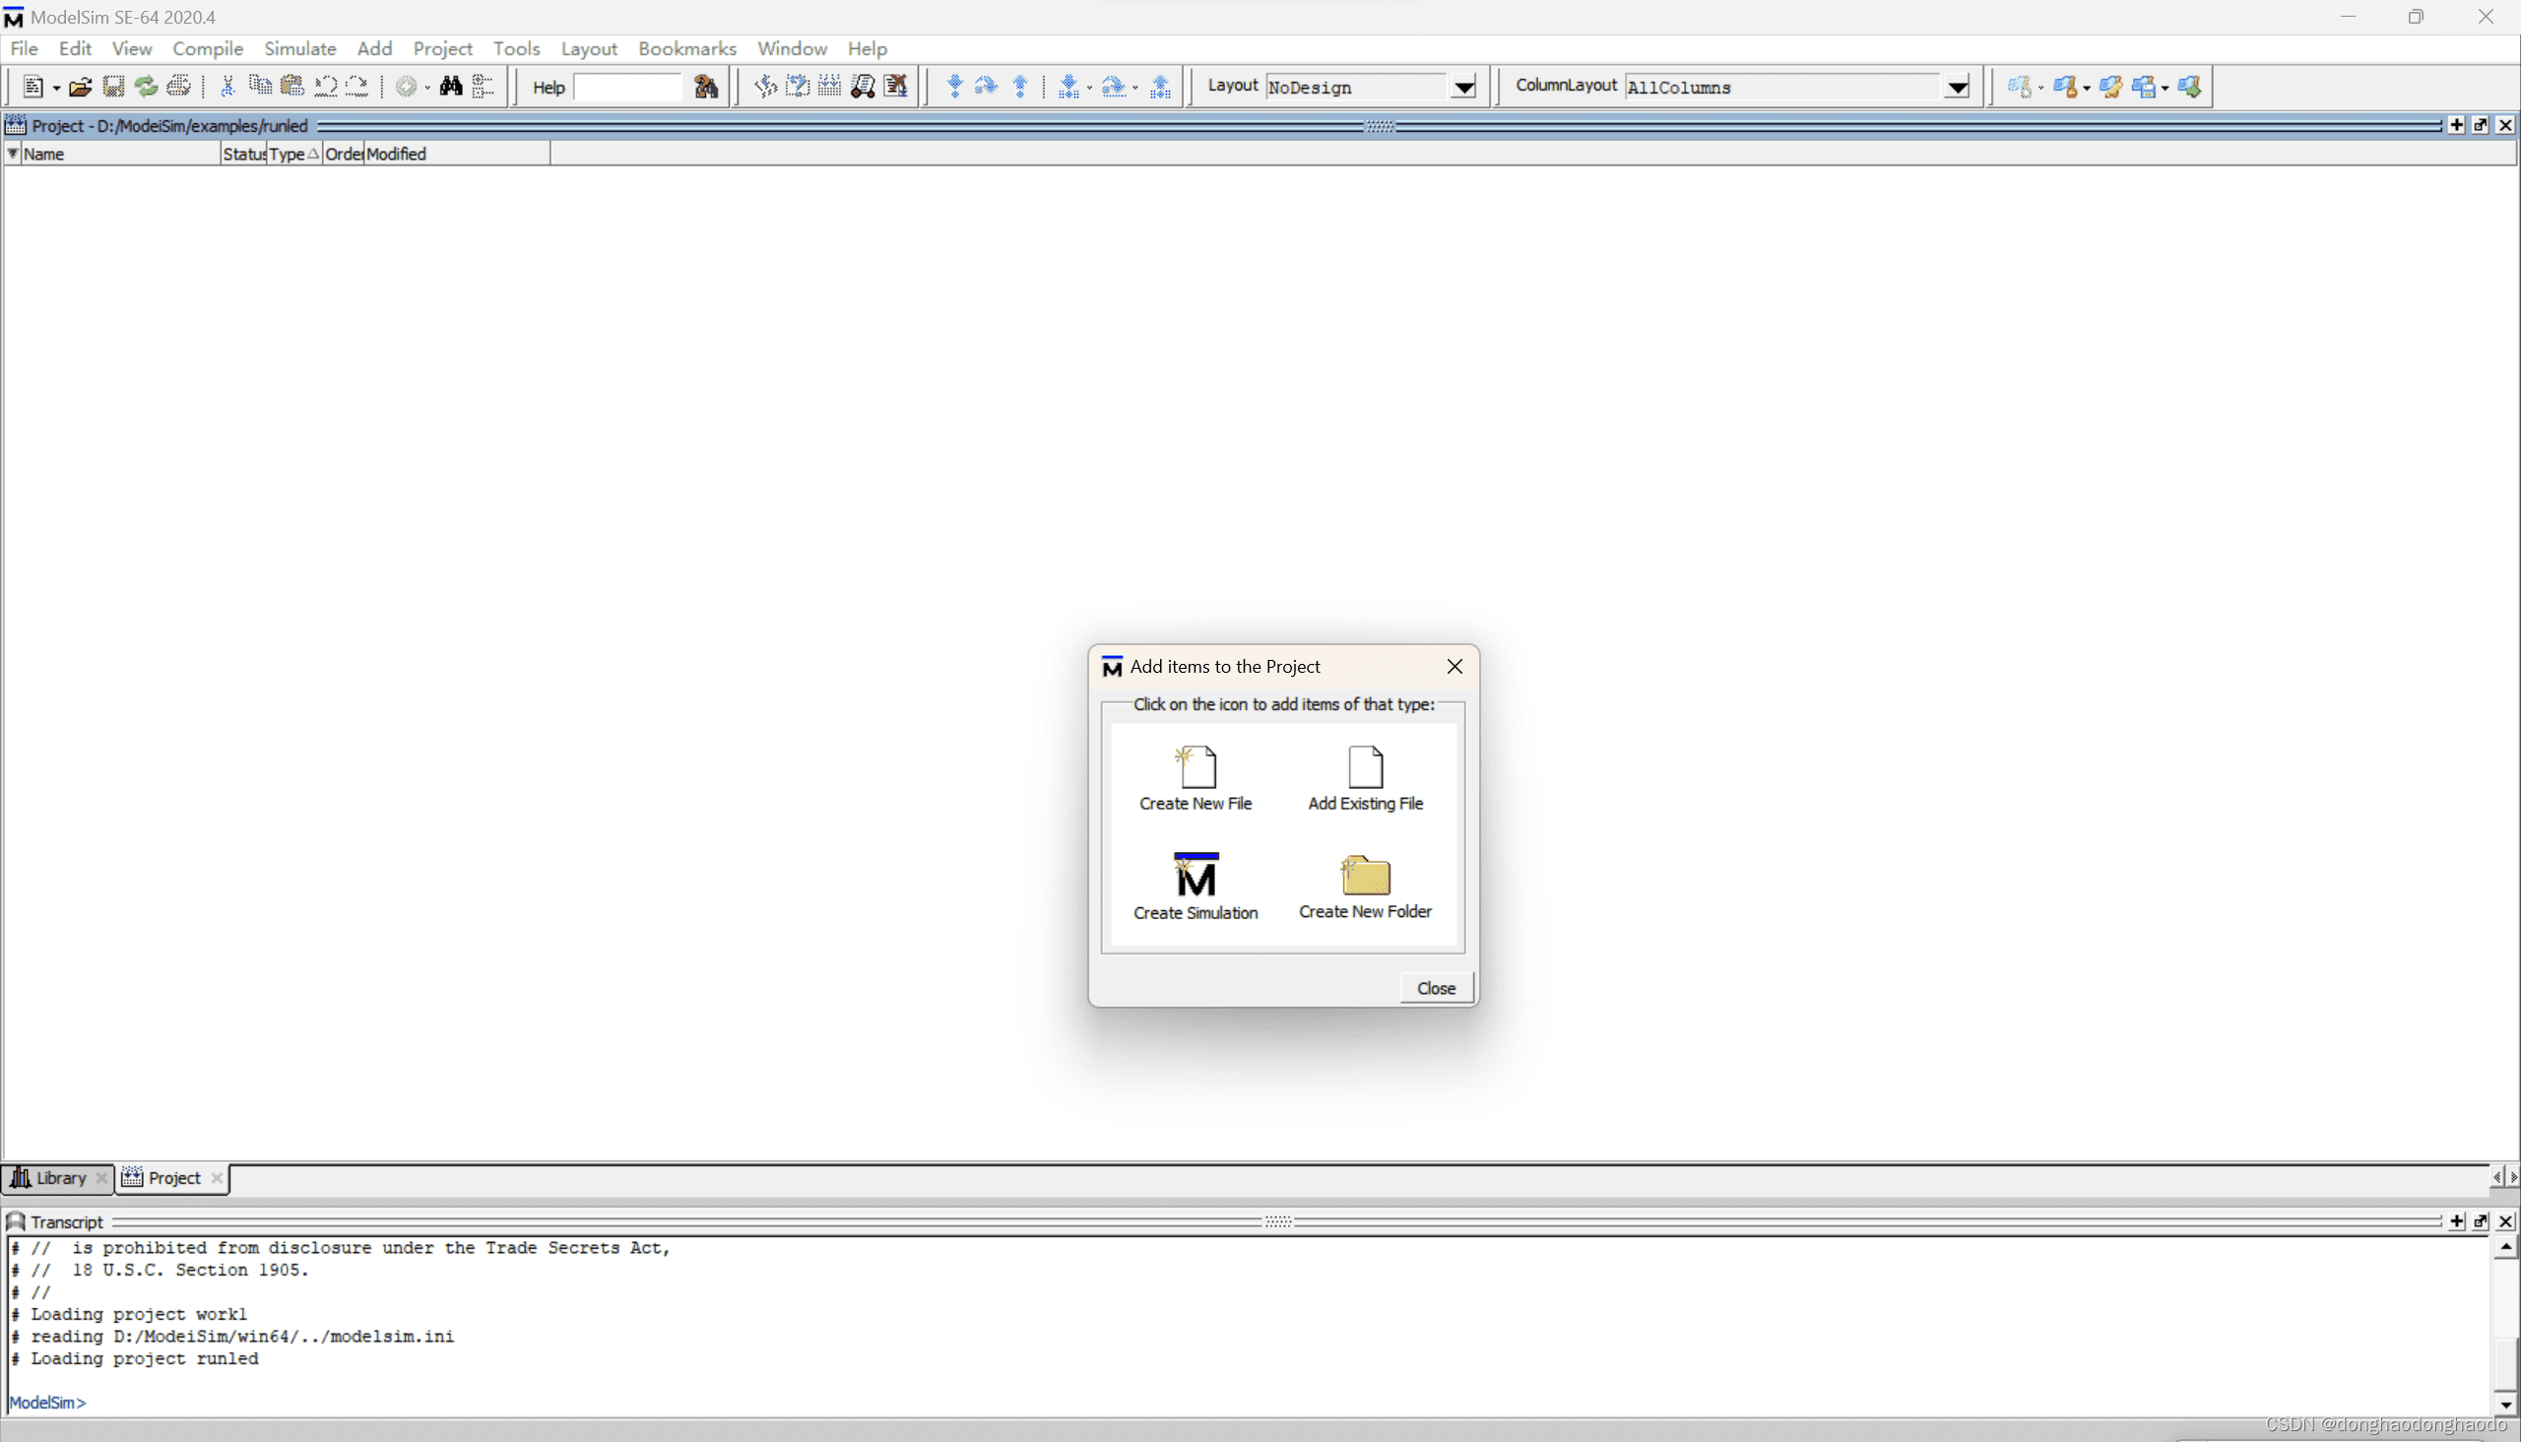Open the Compile menu
The height and width of the screenshot is (1444, 2522).
[207, 48]
